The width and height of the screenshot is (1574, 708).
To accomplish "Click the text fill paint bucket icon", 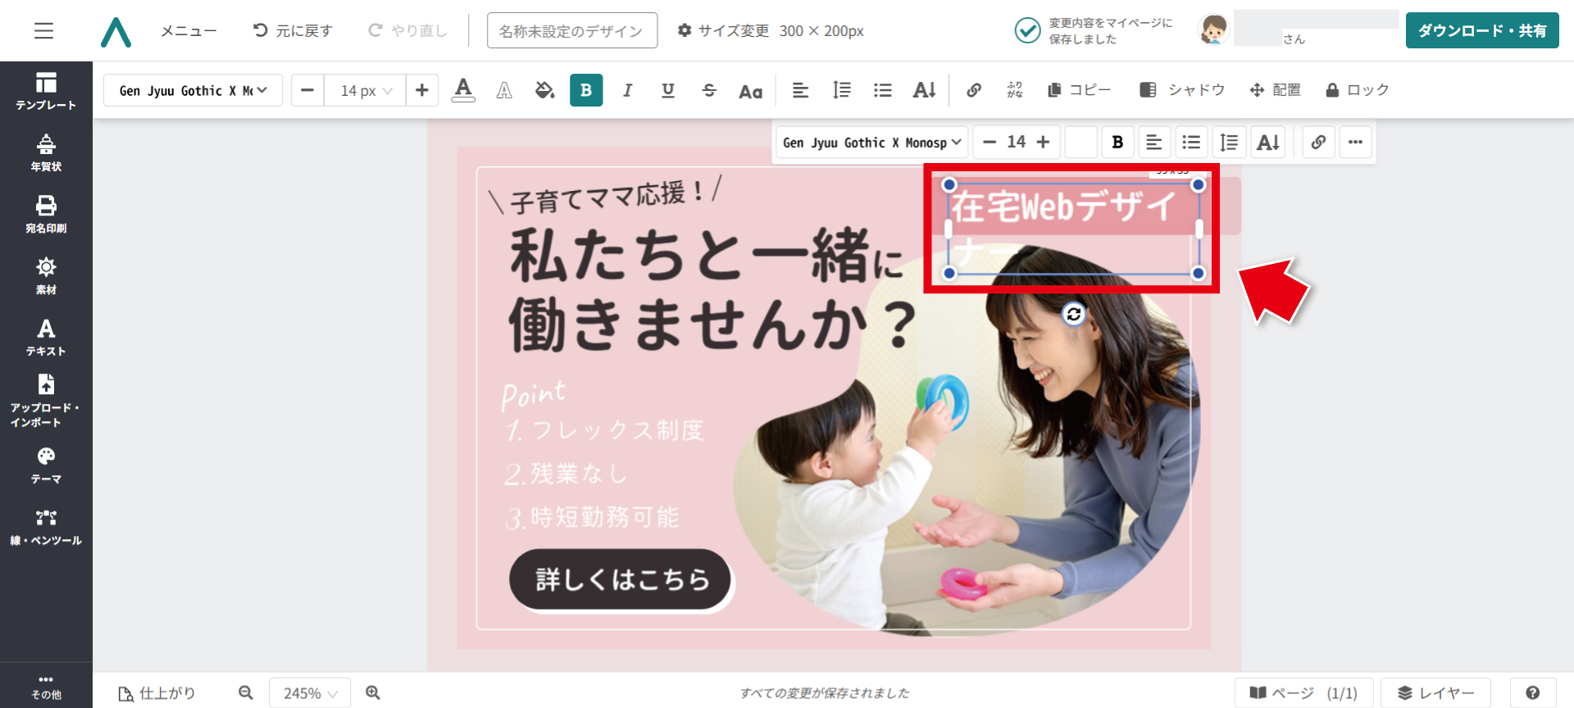I will [x=544, y=90].
